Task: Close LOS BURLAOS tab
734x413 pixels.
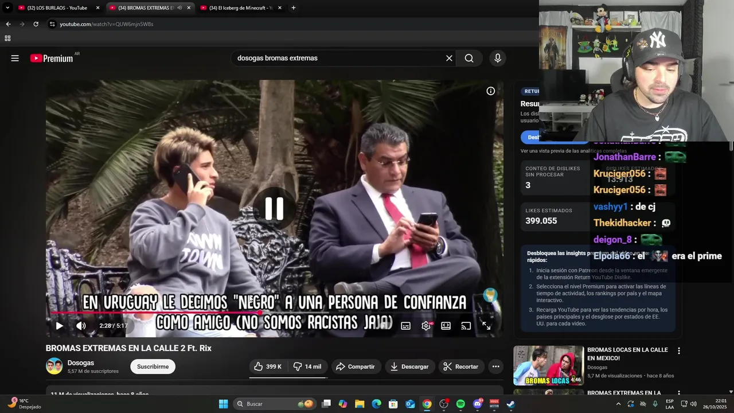Action: click(x=97, y=8)
